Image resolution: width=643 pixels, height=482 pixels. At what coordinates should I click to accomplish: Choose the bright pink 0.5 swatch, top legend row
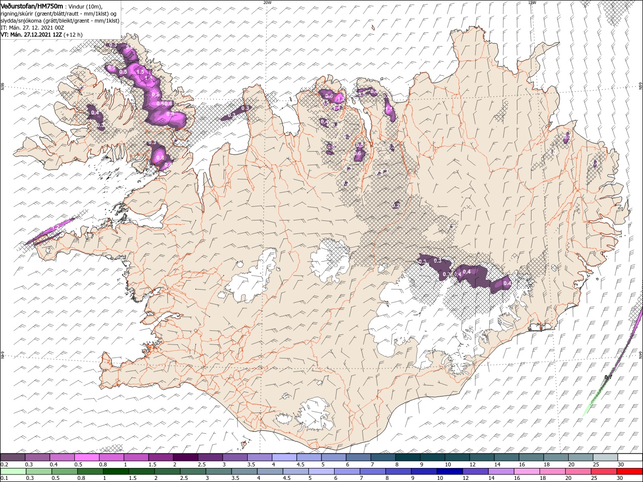pos(87,457)
